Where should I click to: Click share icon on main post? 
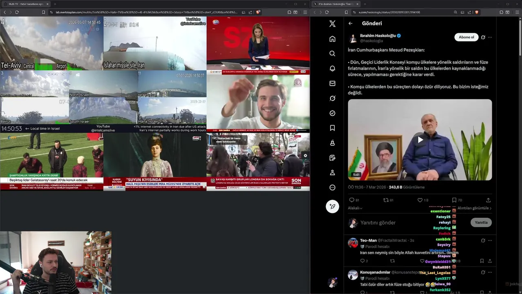pyautogui.click(x=488, y=200)
